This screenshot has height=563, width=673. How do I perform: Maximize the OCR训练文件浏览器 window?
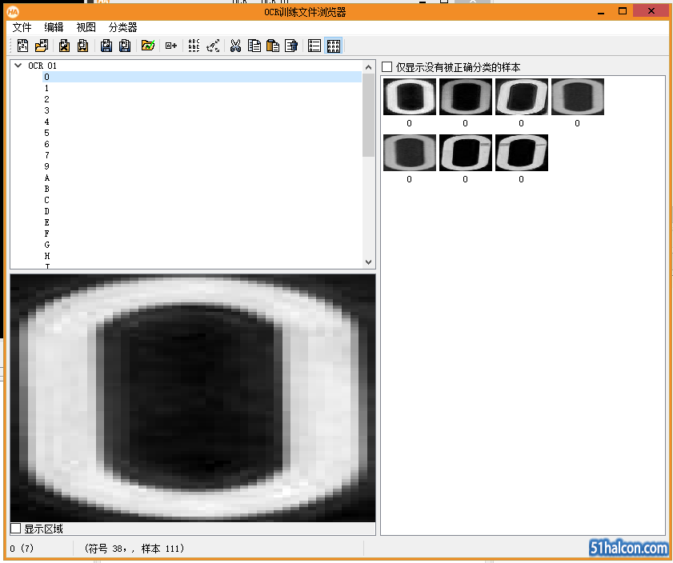[x=623, y=11]
